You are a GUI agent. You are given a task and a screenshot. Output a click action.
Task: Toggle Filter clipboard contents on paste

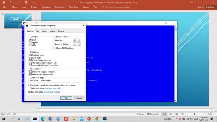coord(31,63)
